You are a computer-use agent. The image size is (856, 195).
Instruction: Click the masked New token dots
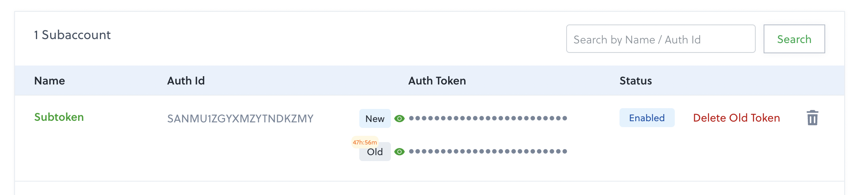click(488, 118)
